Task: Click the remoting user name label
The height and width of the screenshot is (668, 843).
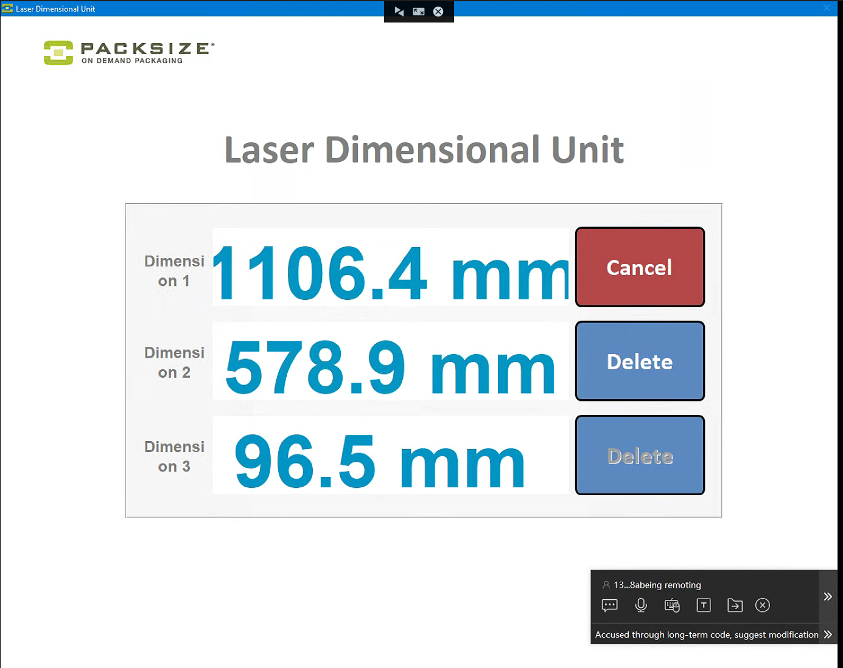Action: coord(657,585)
